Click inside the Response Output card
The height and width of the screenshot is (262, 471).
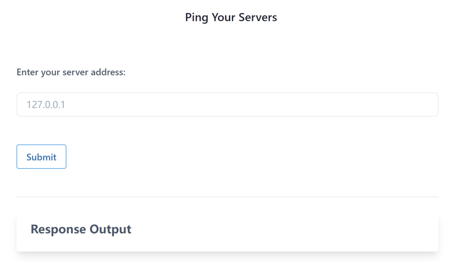tap(227, 233)
